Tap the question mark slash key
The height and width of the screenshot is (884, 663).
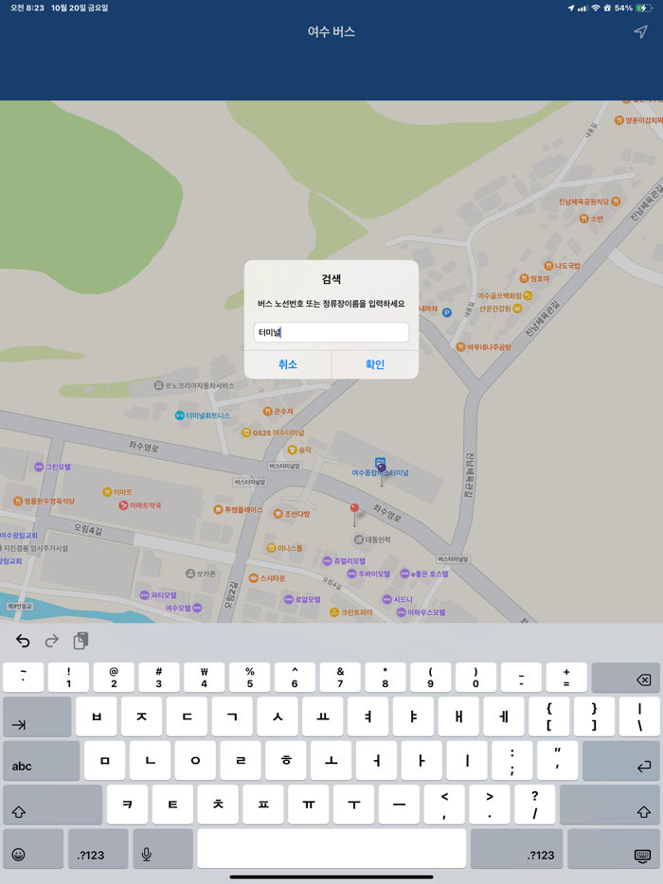coord(534,804)
